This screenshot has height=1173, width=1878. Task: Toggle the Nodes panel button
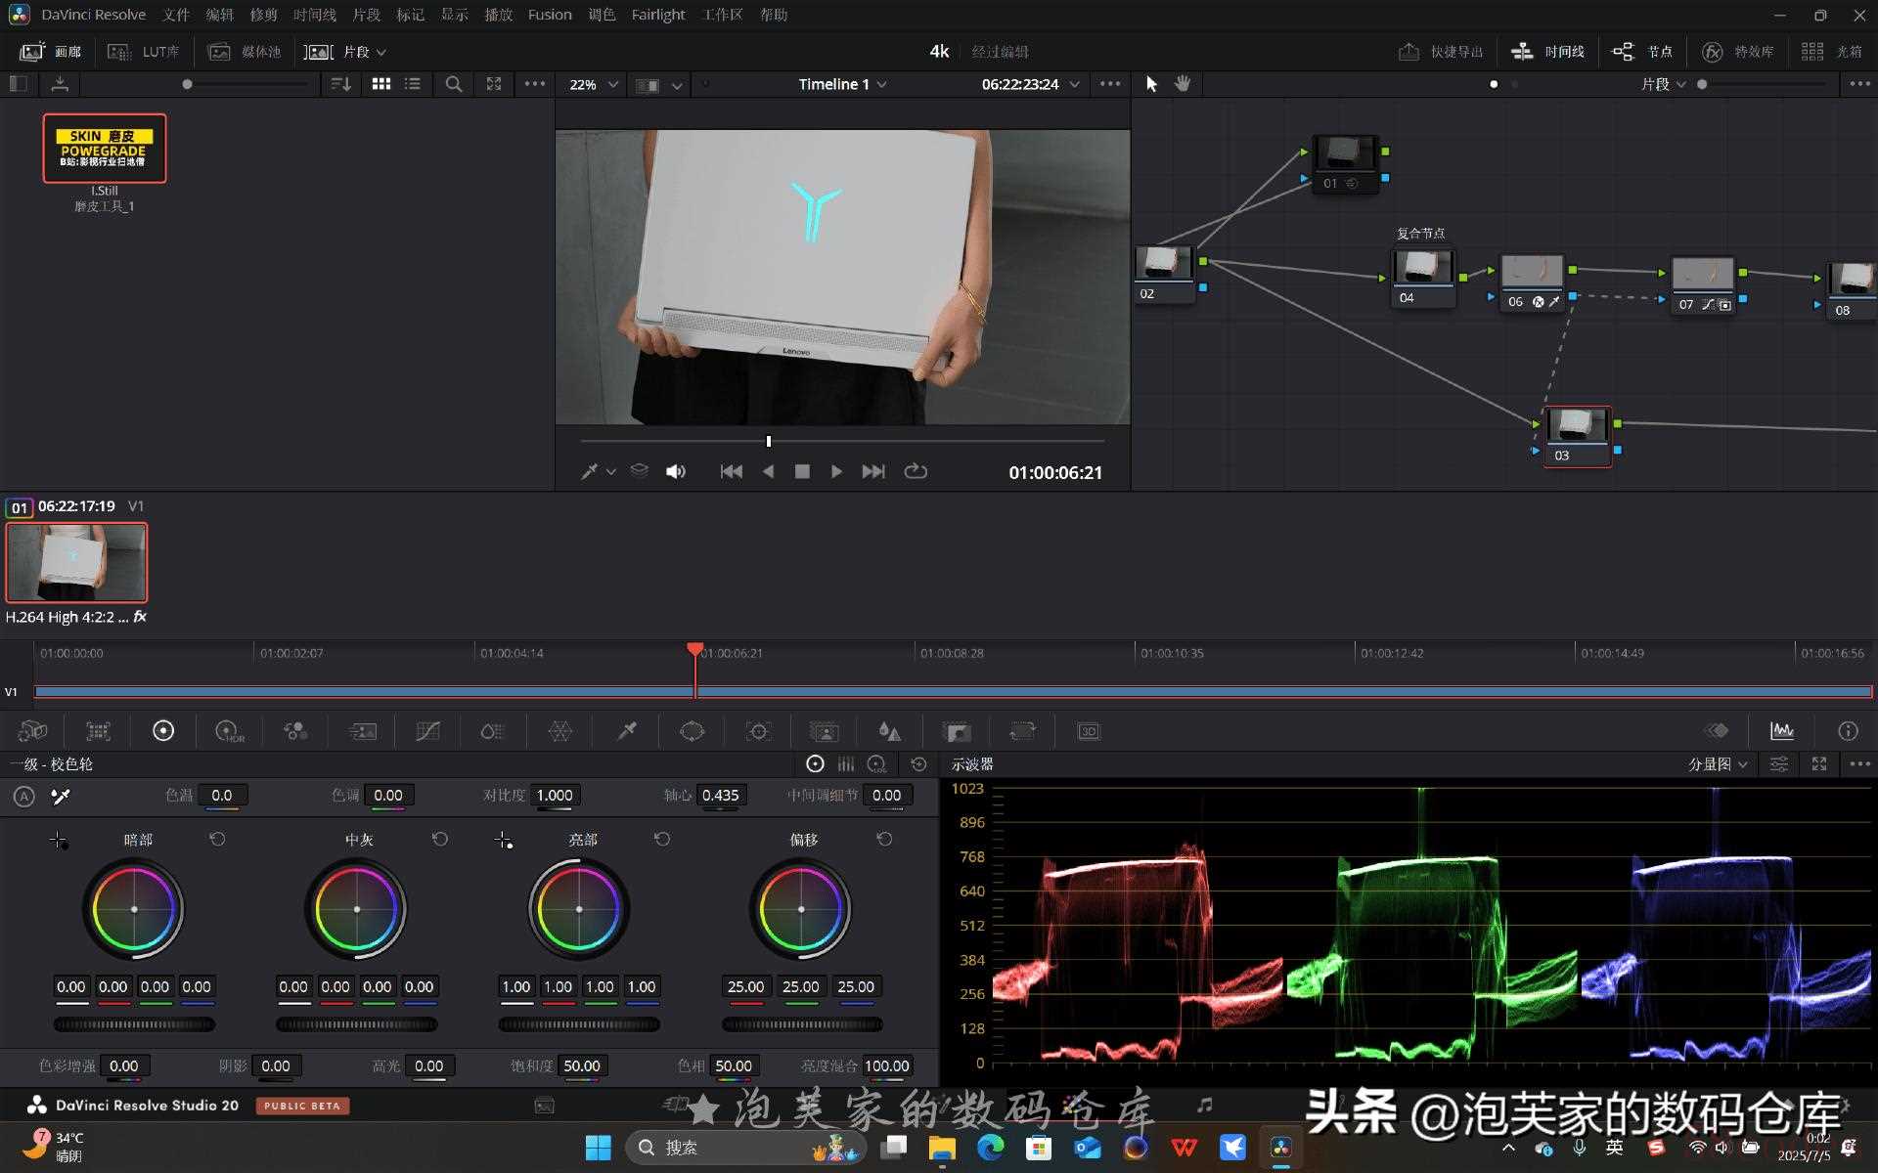tap(1642, 51)
